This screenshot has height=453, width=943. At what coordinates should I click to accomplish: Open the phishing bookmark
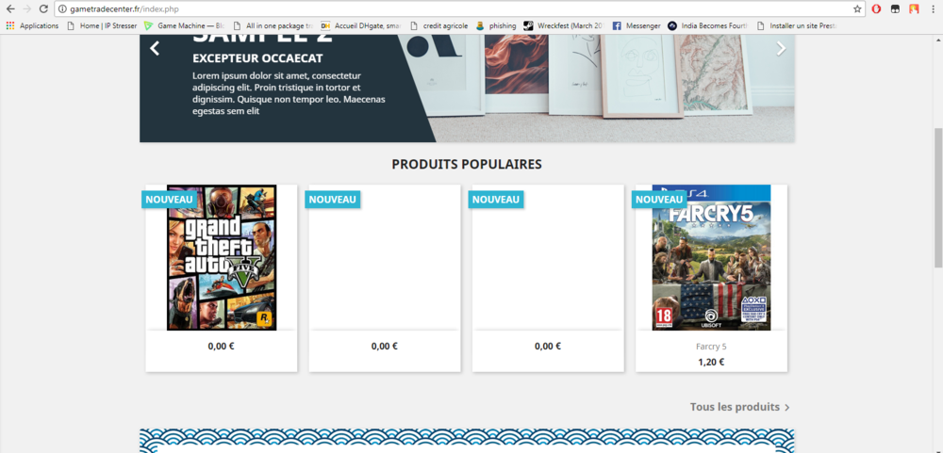click(496, 25)
